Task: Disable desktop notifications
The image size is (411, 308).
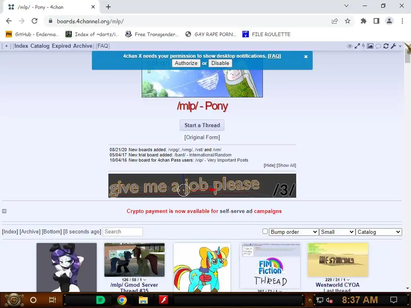Action: click(x=220, y=63)
